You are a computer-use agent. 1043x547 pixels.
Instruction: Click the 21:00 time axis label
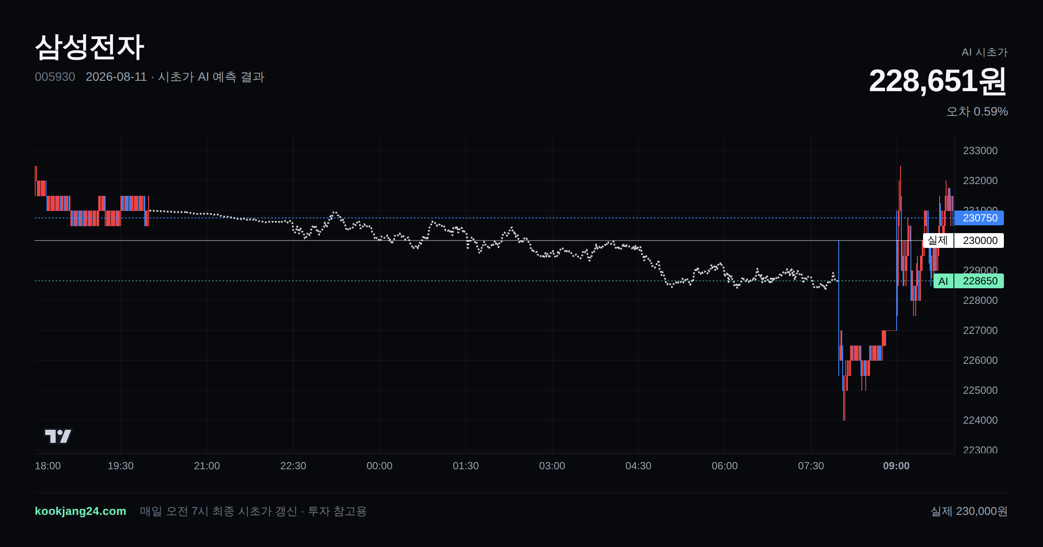[207, 466]
